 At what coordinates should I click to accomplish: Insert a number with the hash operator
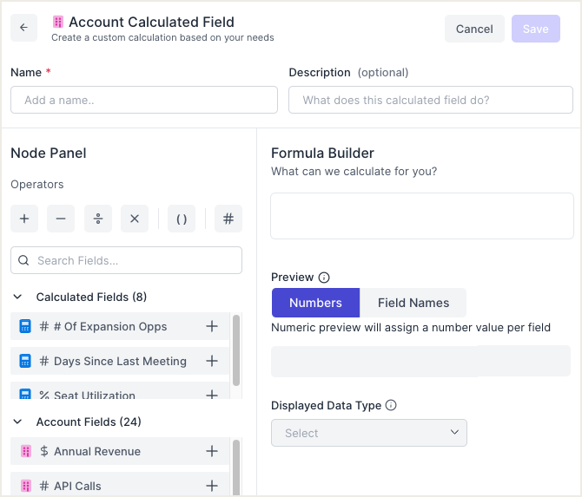228,219
